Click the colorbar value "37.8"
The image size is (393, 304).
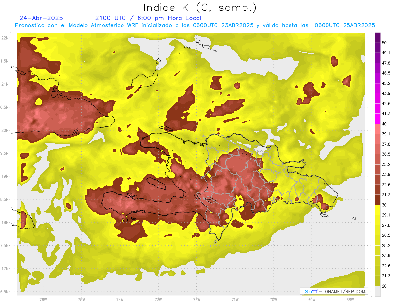coord(386,144)
